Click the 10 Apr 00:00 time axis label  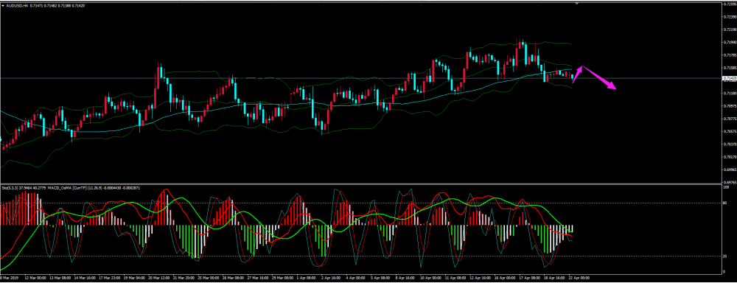point(432,278)
